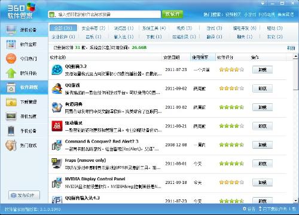Select the 全部 (31) category tab

[x=63, y=28]
